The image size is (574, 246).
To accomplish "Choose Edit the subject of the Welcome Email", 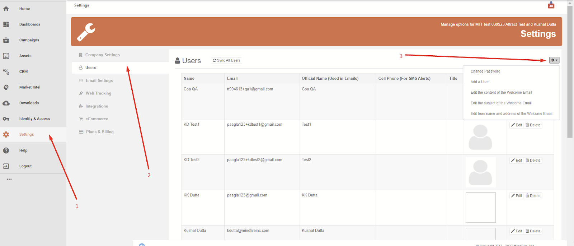I will pyautogui.click(x=501, y=103).
